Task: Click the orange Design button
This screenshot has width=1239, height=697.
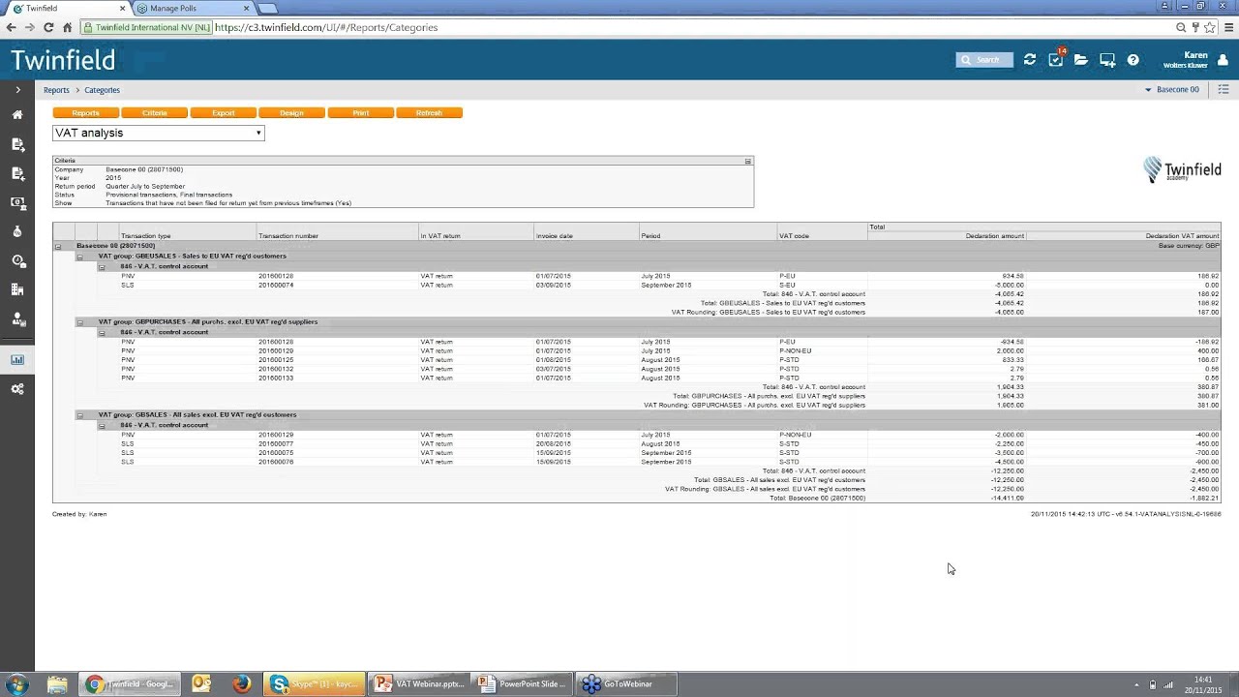Action: [x=291, y=113]
